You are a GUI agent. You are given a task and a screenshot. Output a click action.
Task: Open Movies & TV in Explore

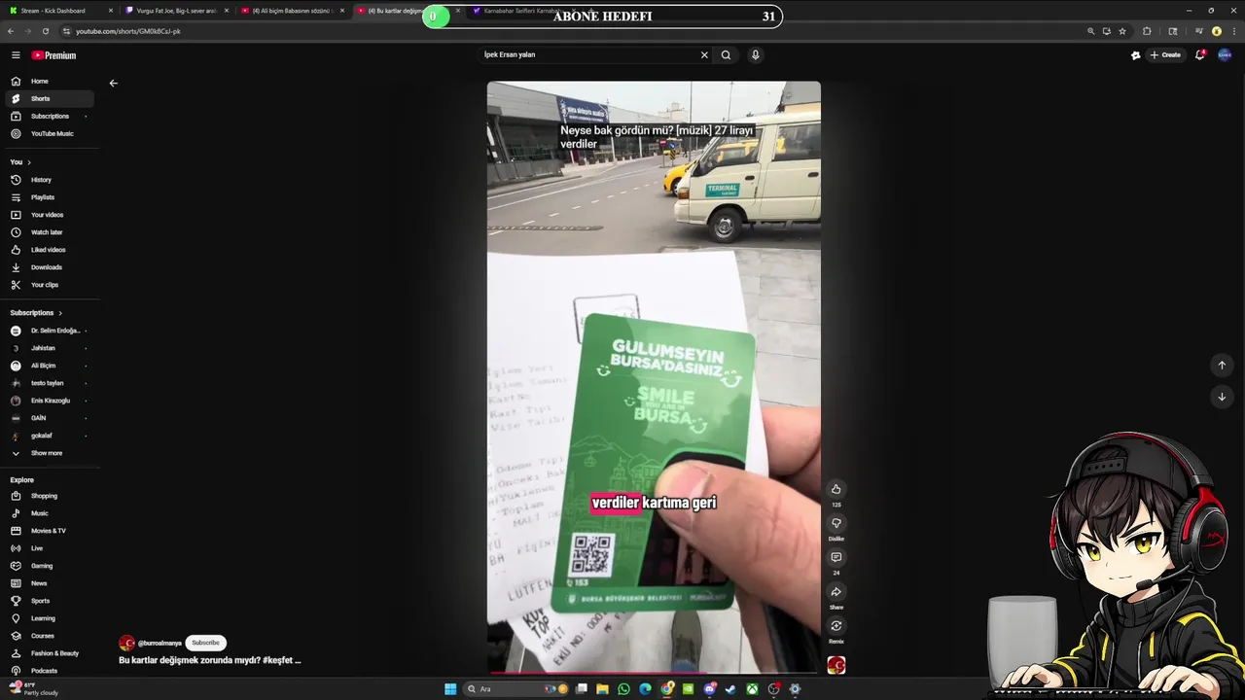point(49,531)
